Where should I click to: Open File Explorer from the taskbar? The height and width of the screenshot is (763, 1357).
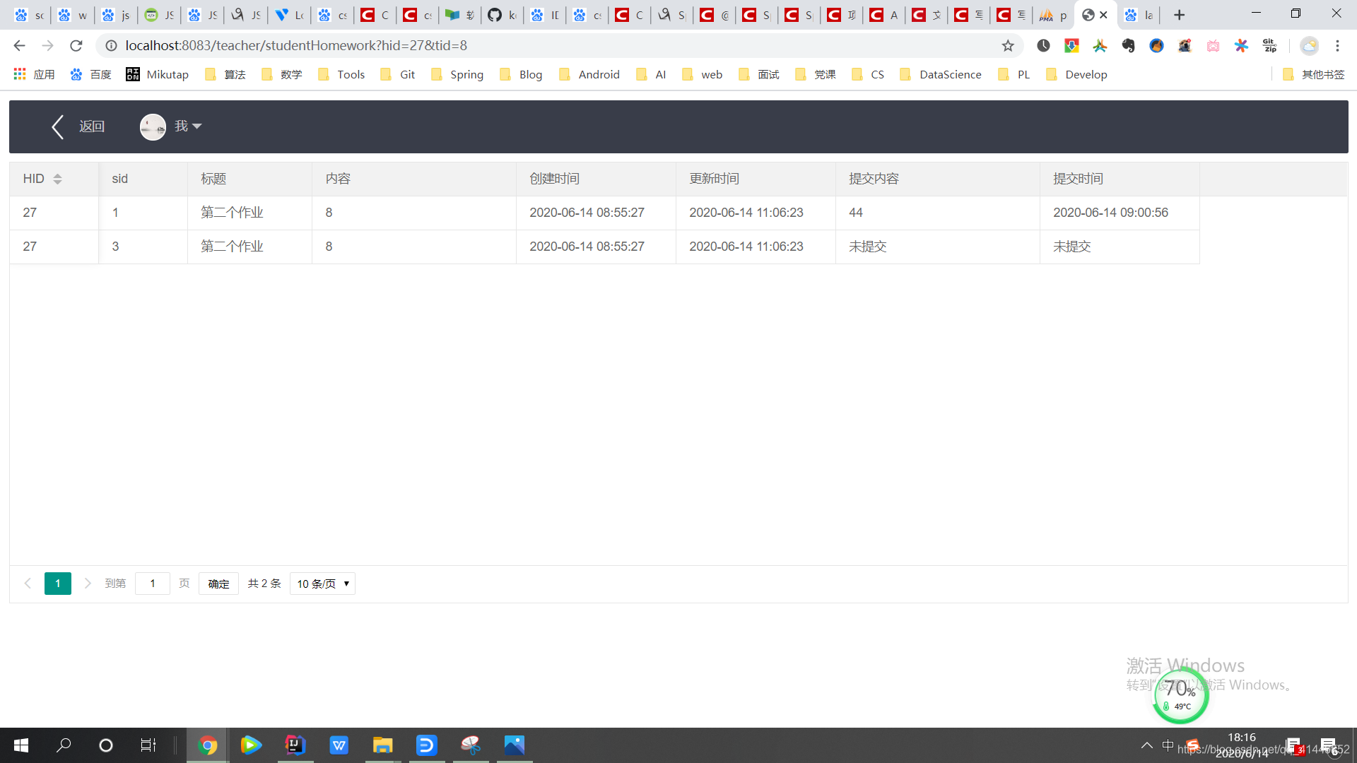(x=383, y=745)
